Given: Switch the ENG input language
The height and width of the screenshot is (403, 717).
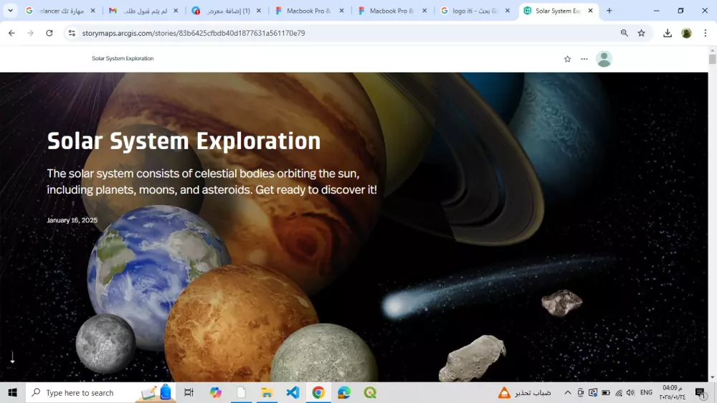Looking at the screenshot, I should 646,392.
